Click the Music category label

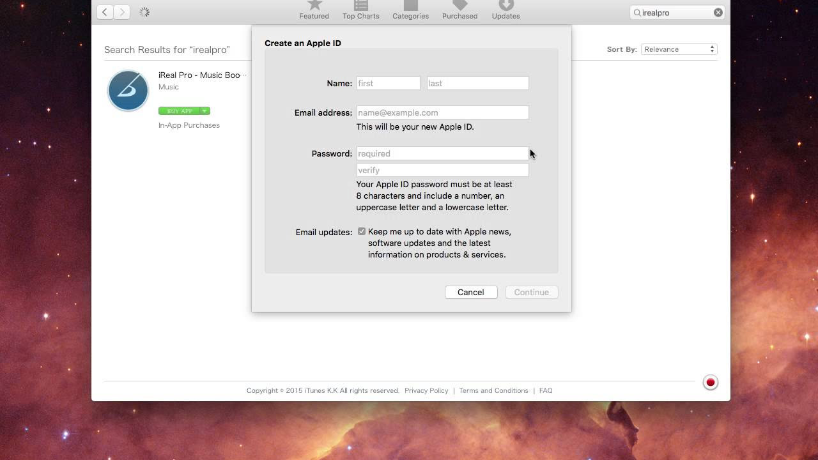169,87
